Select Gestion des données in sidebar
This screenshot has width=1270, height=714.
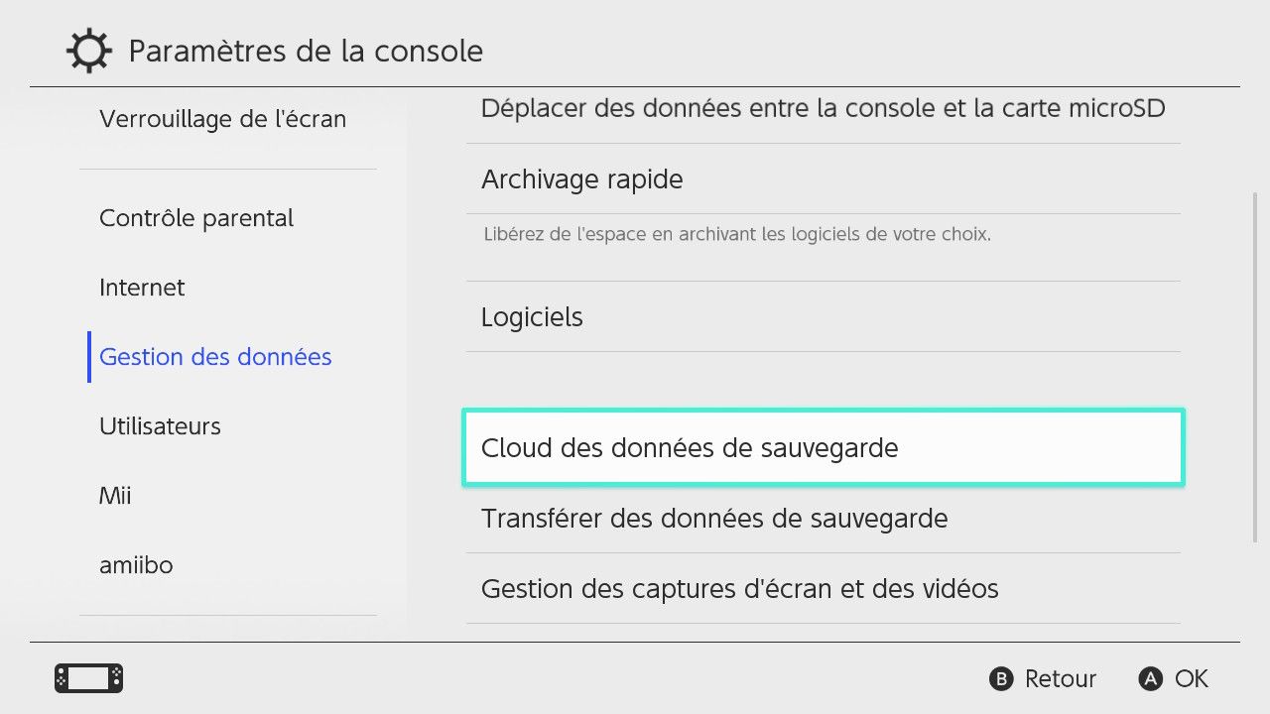(215, 357)
